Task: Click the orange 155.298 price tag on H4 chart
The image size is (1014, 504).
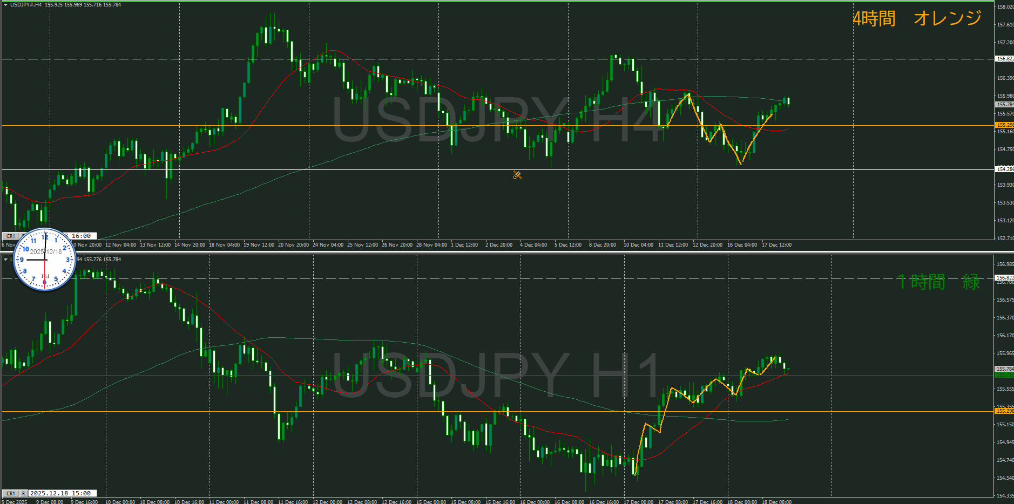Action: pyautogui.click(x=1004, y=125)
